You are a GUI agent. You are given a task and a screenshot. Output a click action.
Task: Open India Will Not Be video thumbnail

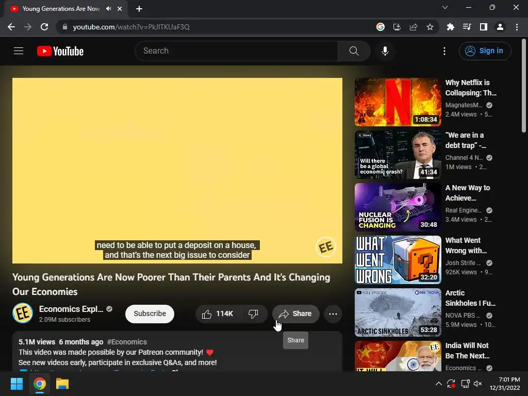coord(398,356)
